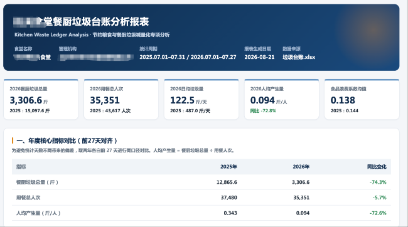Click the 3,306.6 cell in the table
The image size is (408, 227).
[x=301, y=182]
